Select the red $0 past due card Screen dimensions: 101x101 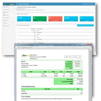(55, 19)
